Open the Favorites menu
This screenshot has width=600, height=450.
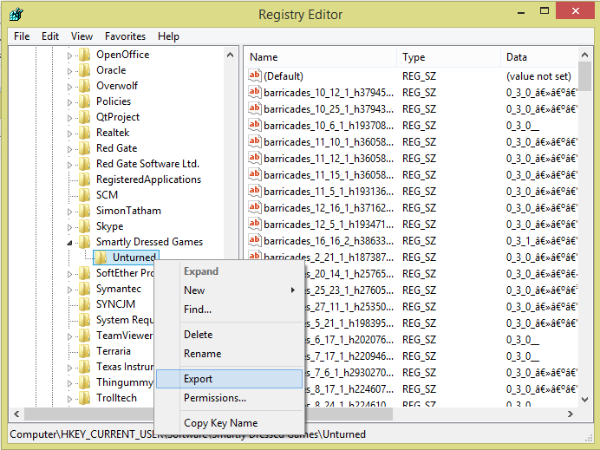(125, 36)
